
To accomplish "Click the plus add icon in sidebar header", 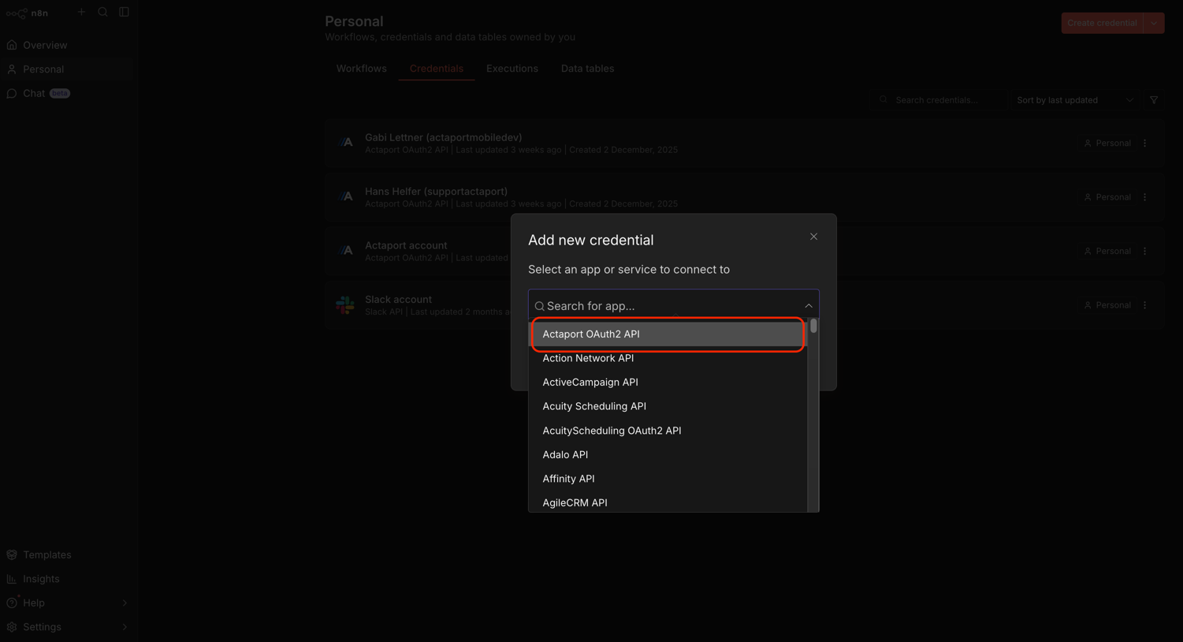I will click(81, 12).
